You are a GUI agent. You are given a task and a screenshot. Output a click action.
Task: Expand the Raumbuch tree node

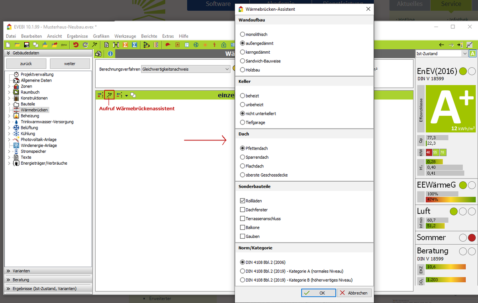click(10, 92)
